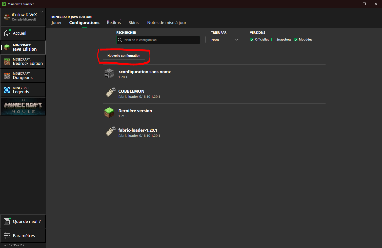Click the search magnifier icon
Screen dimensions: 382x248
(x=120, y=40)
